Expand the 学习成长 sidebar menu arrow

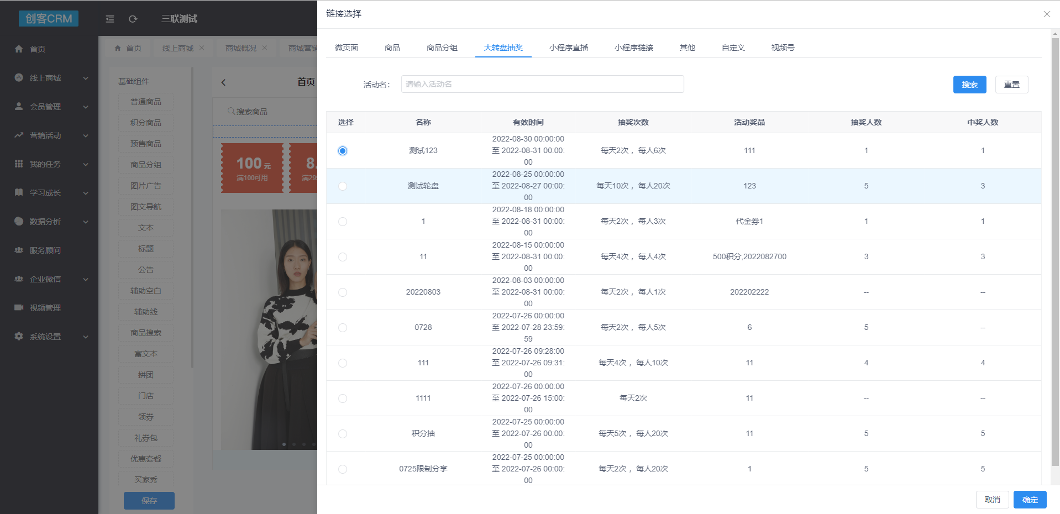(86, 193)
